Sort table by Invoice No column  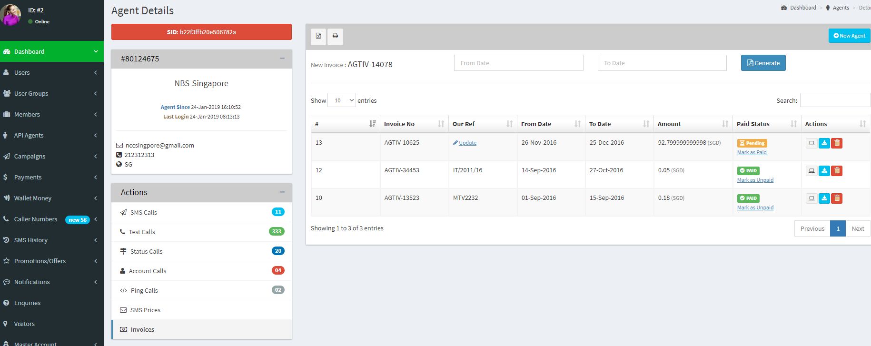pyautogui.click(x=414, y=124)
